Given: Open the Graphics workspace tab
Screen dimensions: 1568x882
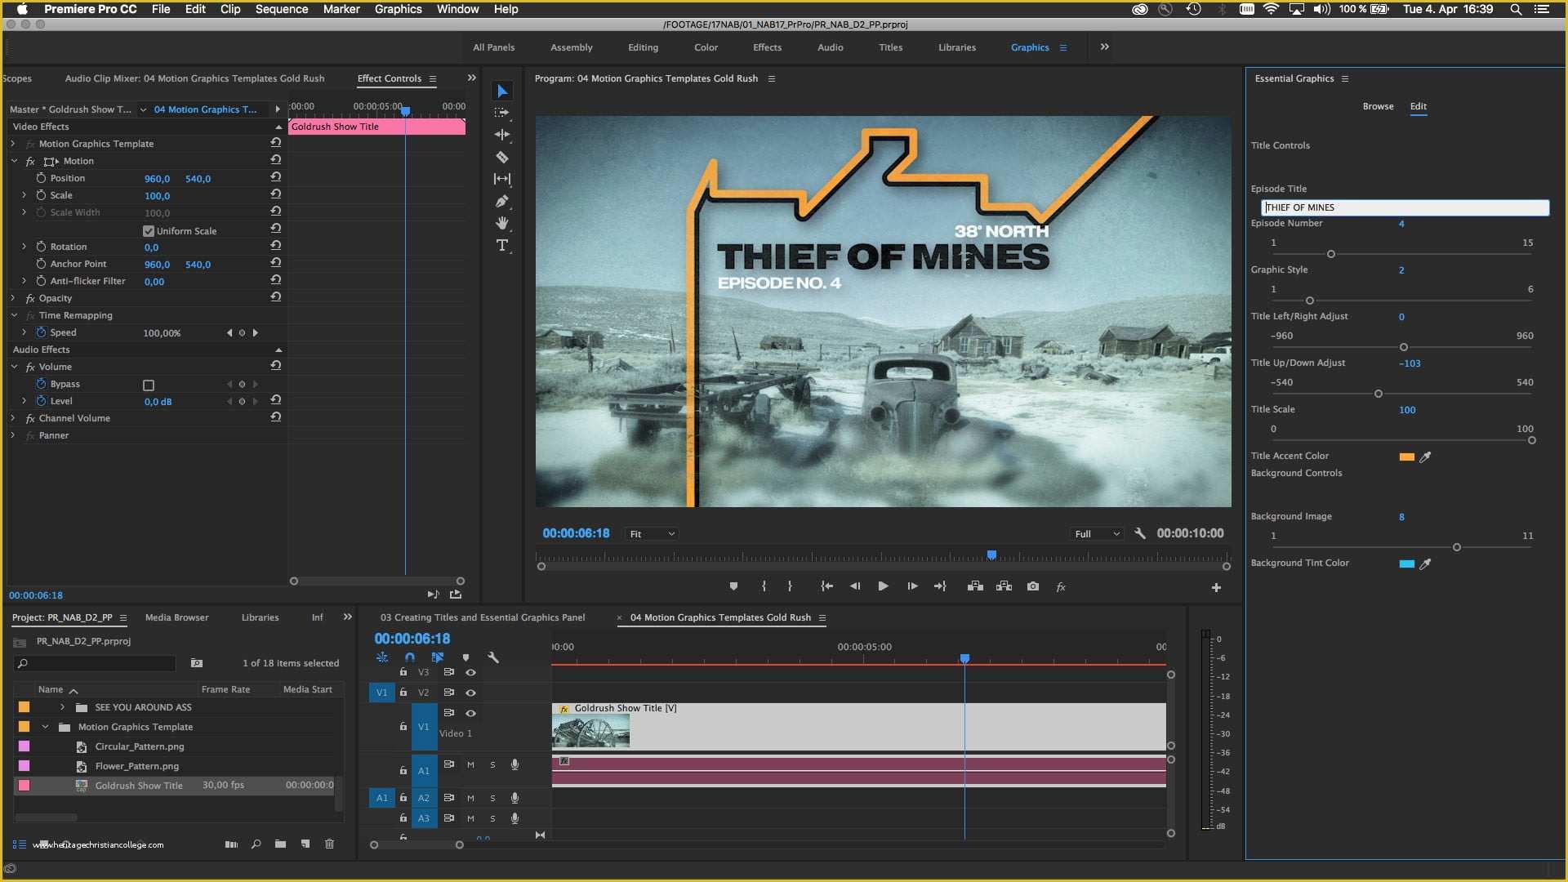Looking at the screenshot, I should point(1030,47).
